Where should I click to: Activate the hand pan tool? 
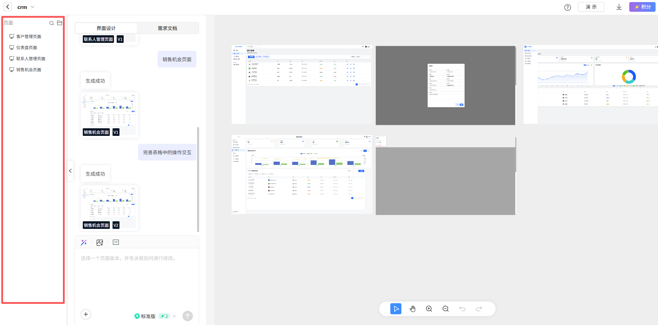click(x=412, y=309)
